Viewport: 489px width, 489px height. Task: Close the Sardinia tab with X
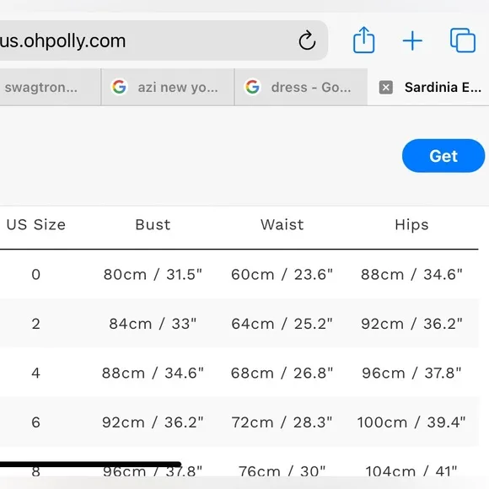click(386, 88)
